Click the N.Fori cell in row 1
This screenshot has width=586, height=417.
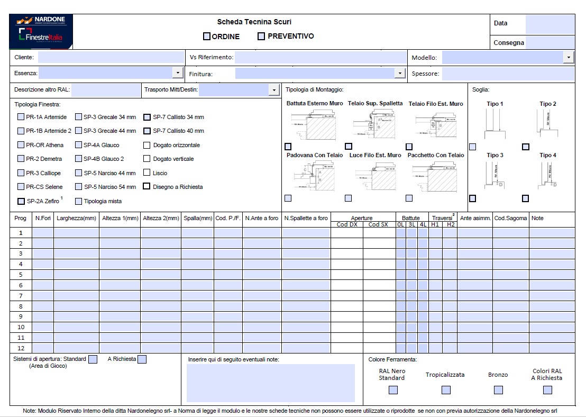click(x=43, y=233)
